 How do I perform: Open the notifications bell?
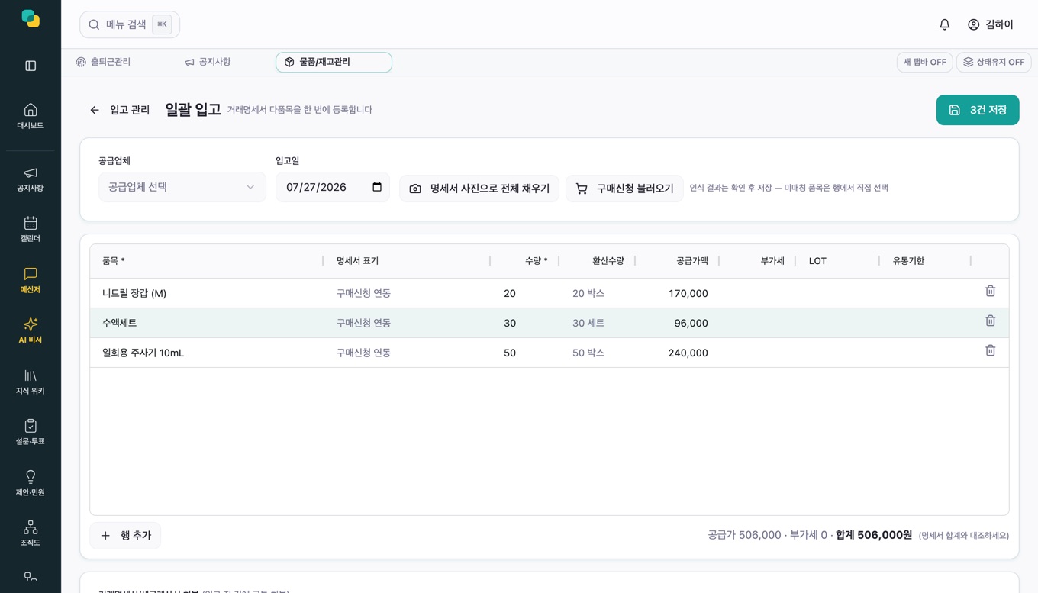click(944, 24)
